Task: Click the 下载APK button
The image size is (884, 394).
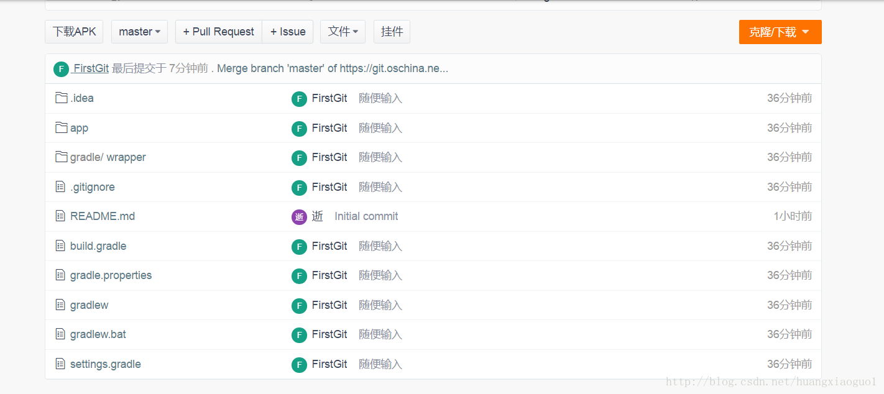Action: pos(74,32)
